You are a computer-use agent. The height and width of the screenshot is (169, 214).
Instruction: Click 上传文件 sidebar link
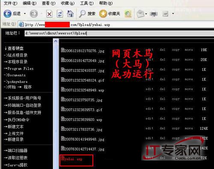point(14,134)
